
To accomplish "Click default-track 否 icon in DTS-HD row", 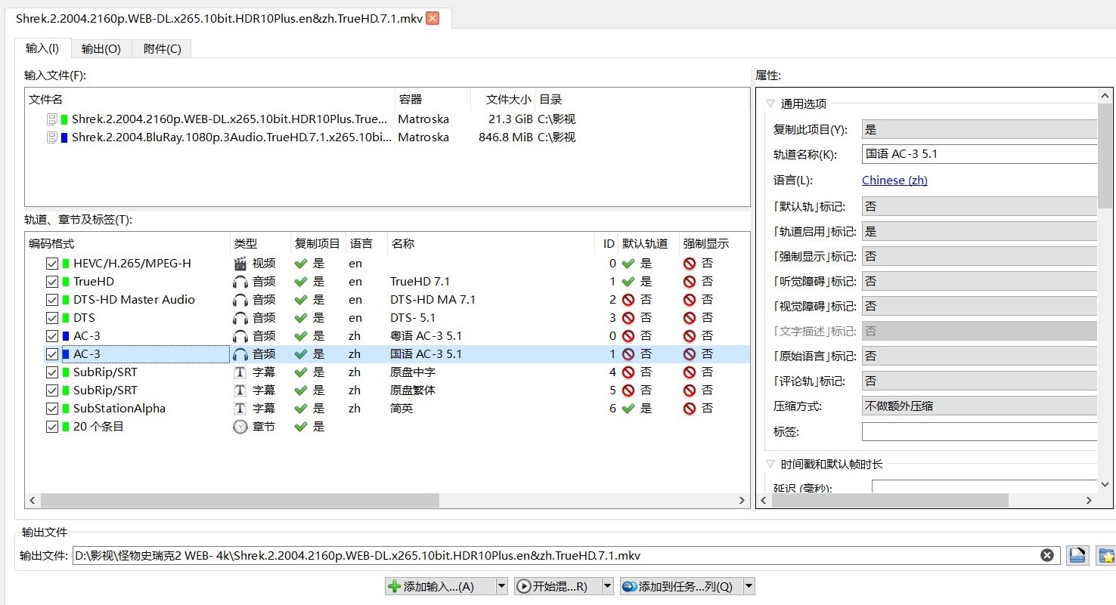I will (628, 300).
